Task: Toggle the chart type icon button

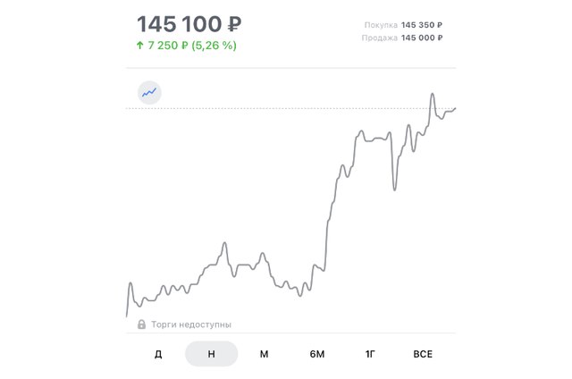Action: pyautogui.click(x=149, y=93)
